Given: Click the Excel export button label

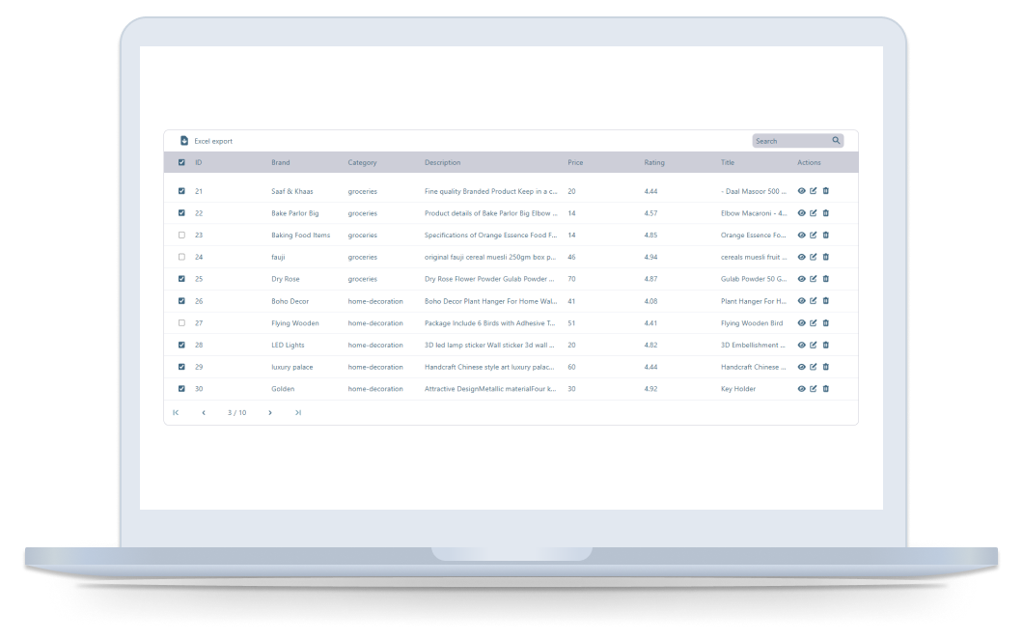Looking at the screenshot, I should (x=213, y=141).
